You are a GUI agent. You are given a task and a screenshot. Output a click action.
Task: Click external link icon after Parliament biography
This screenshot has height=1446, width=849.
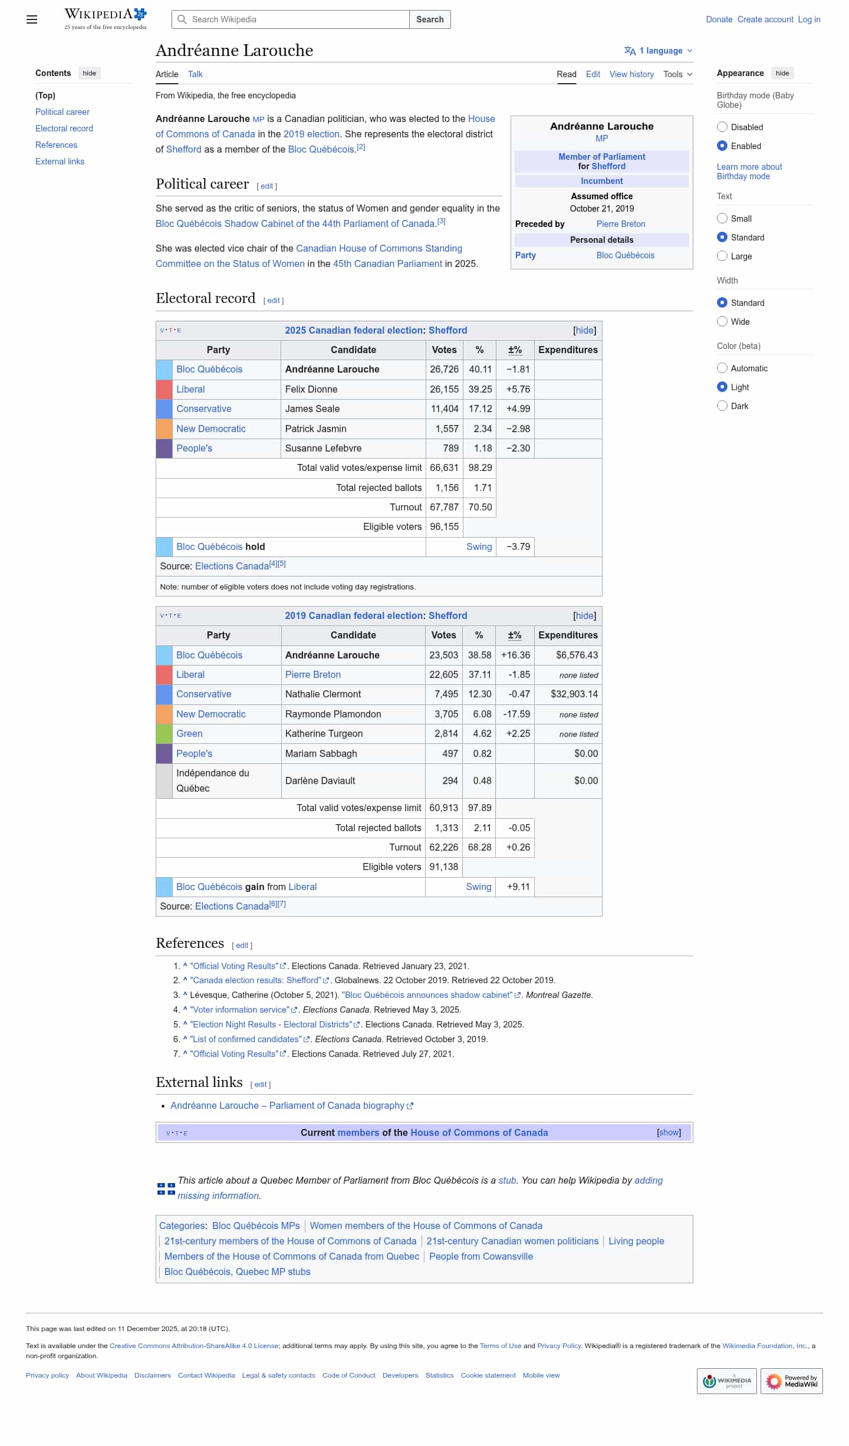coord(410,1106)
